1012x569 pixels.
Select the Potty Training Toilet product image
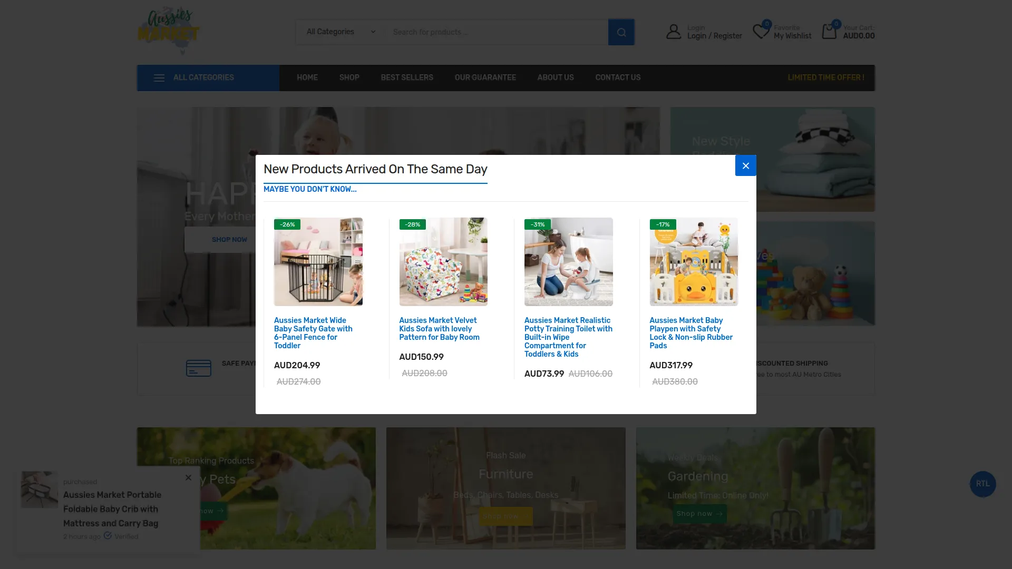pos(569,262)
